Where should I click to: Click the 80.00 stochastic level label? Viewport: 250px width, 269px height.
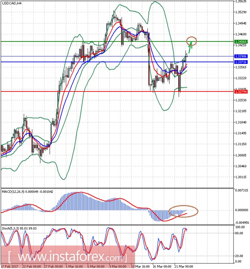click(239, 233)
